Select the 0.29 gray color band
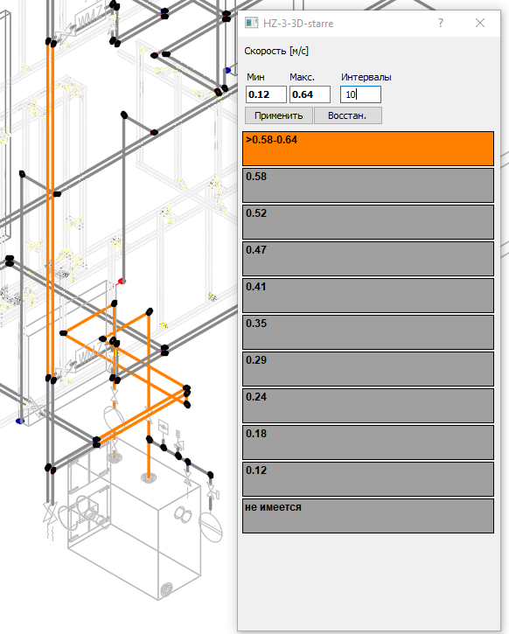Viewport: 509px width, 634px height. coord(368,369)
